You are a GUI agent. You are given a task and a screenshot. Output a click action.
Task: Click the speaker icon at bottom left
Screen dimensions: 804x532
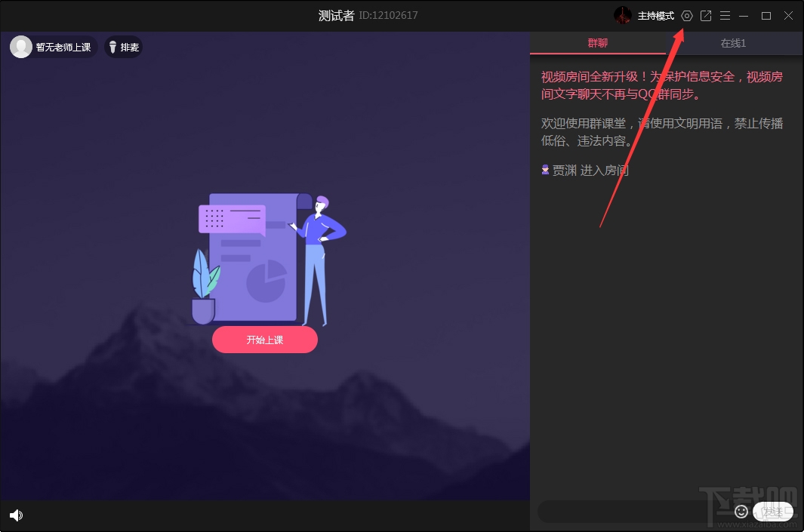pyautogui.click(x=16, y=515)
